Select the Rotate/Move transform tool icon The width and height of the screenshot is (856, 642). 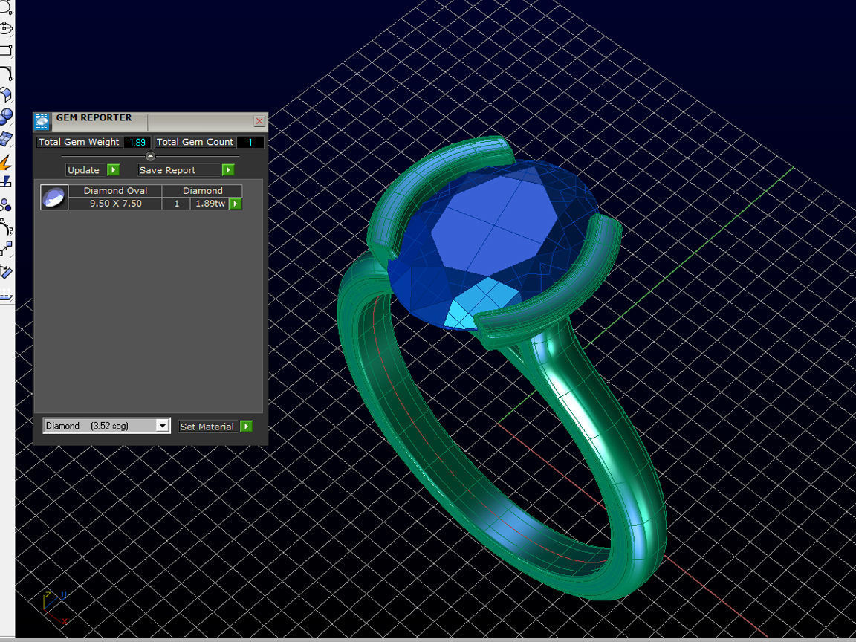[x=5, y=272]
